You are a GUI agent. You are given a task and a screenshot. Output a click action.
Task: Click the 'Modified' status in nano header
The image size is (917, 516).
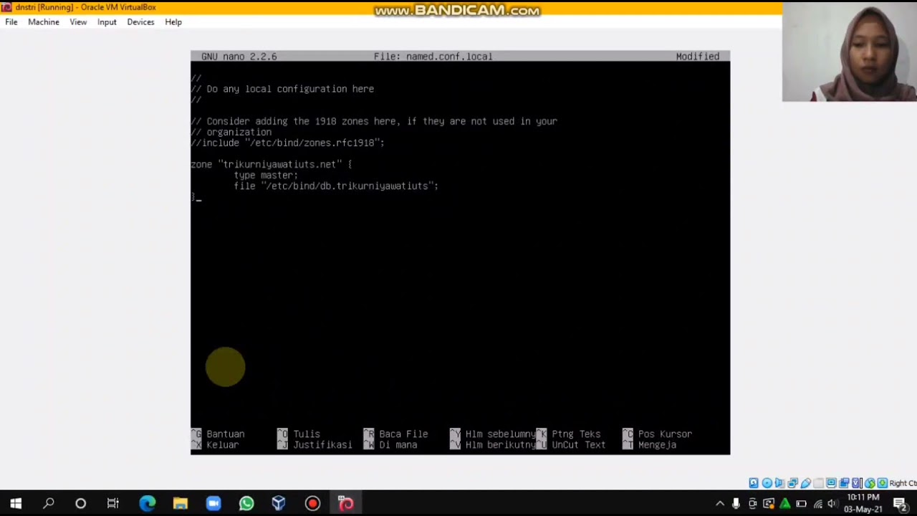[x=697, y=57]
